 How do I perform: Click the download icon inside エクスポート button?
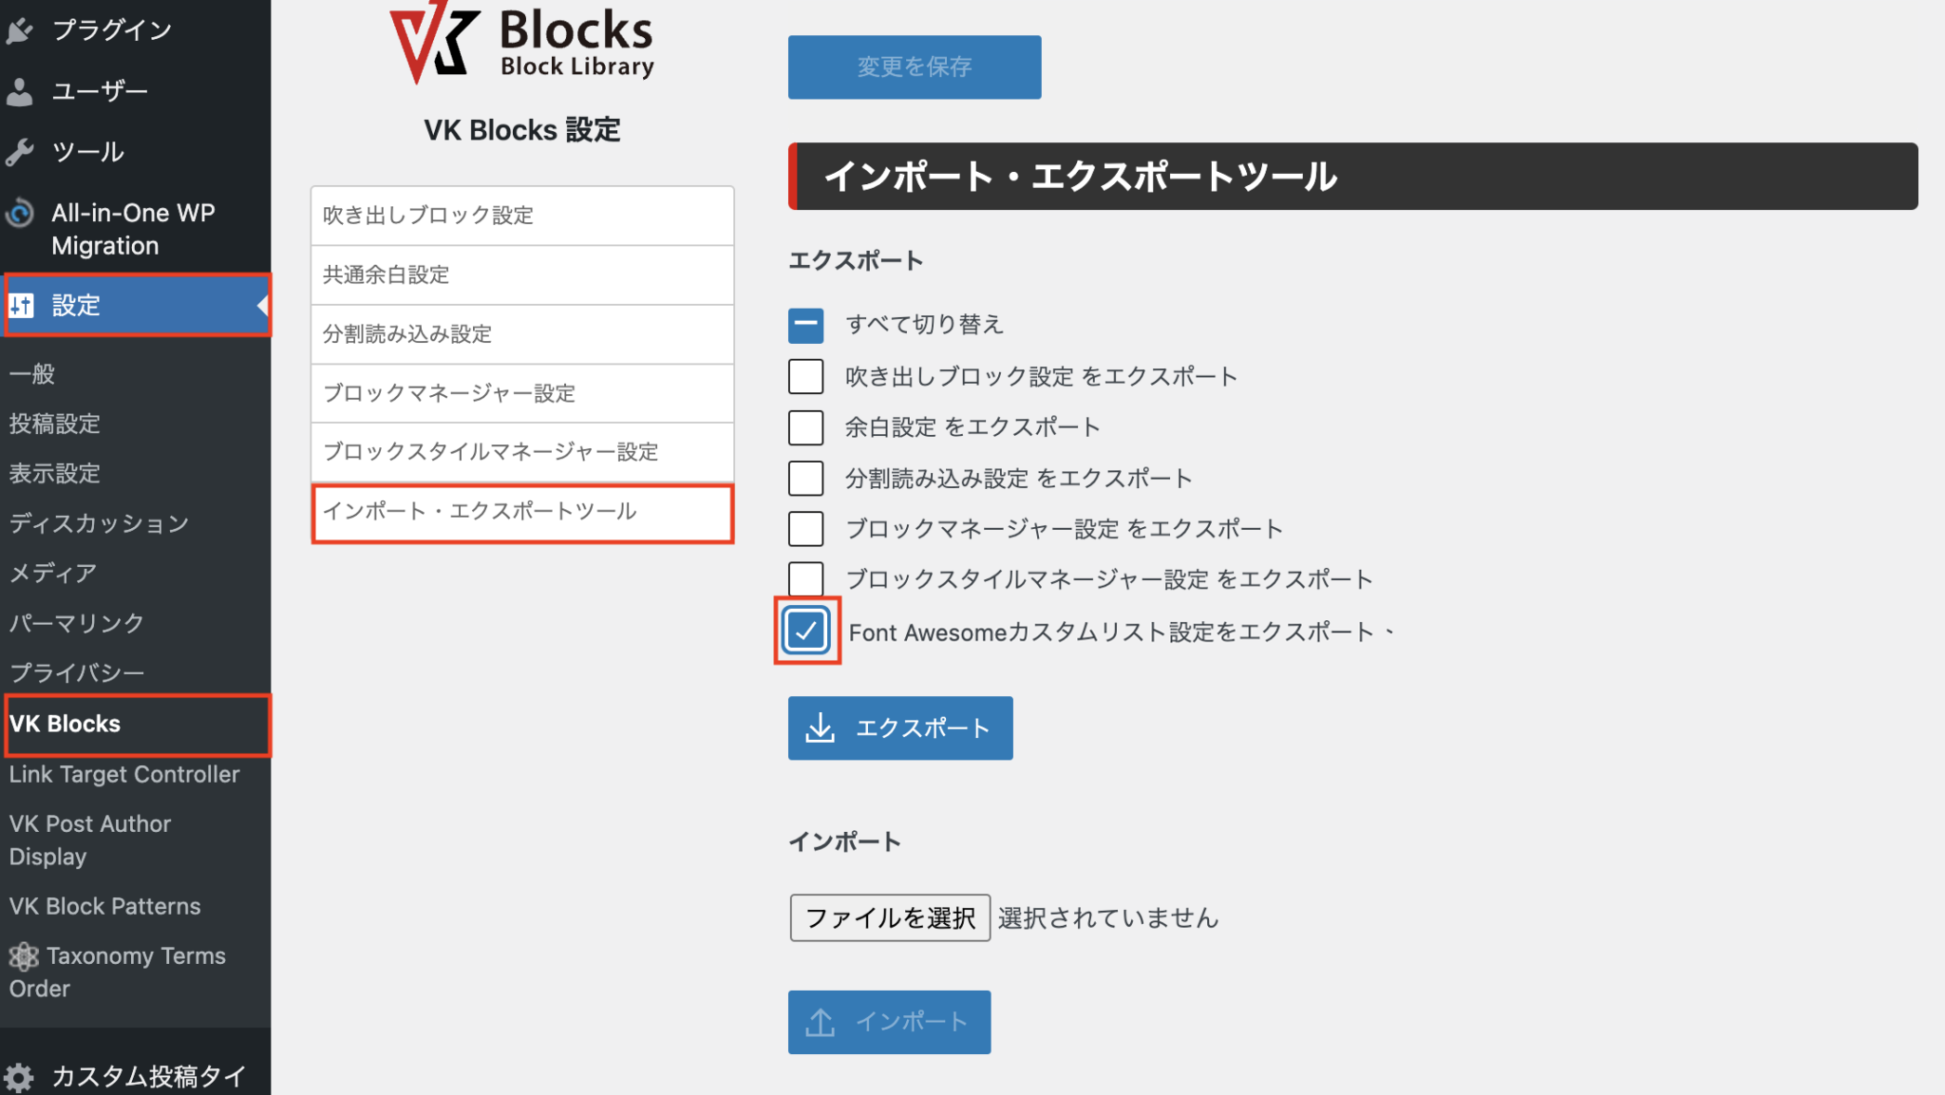pyautogui.click(x=822, y=728)
